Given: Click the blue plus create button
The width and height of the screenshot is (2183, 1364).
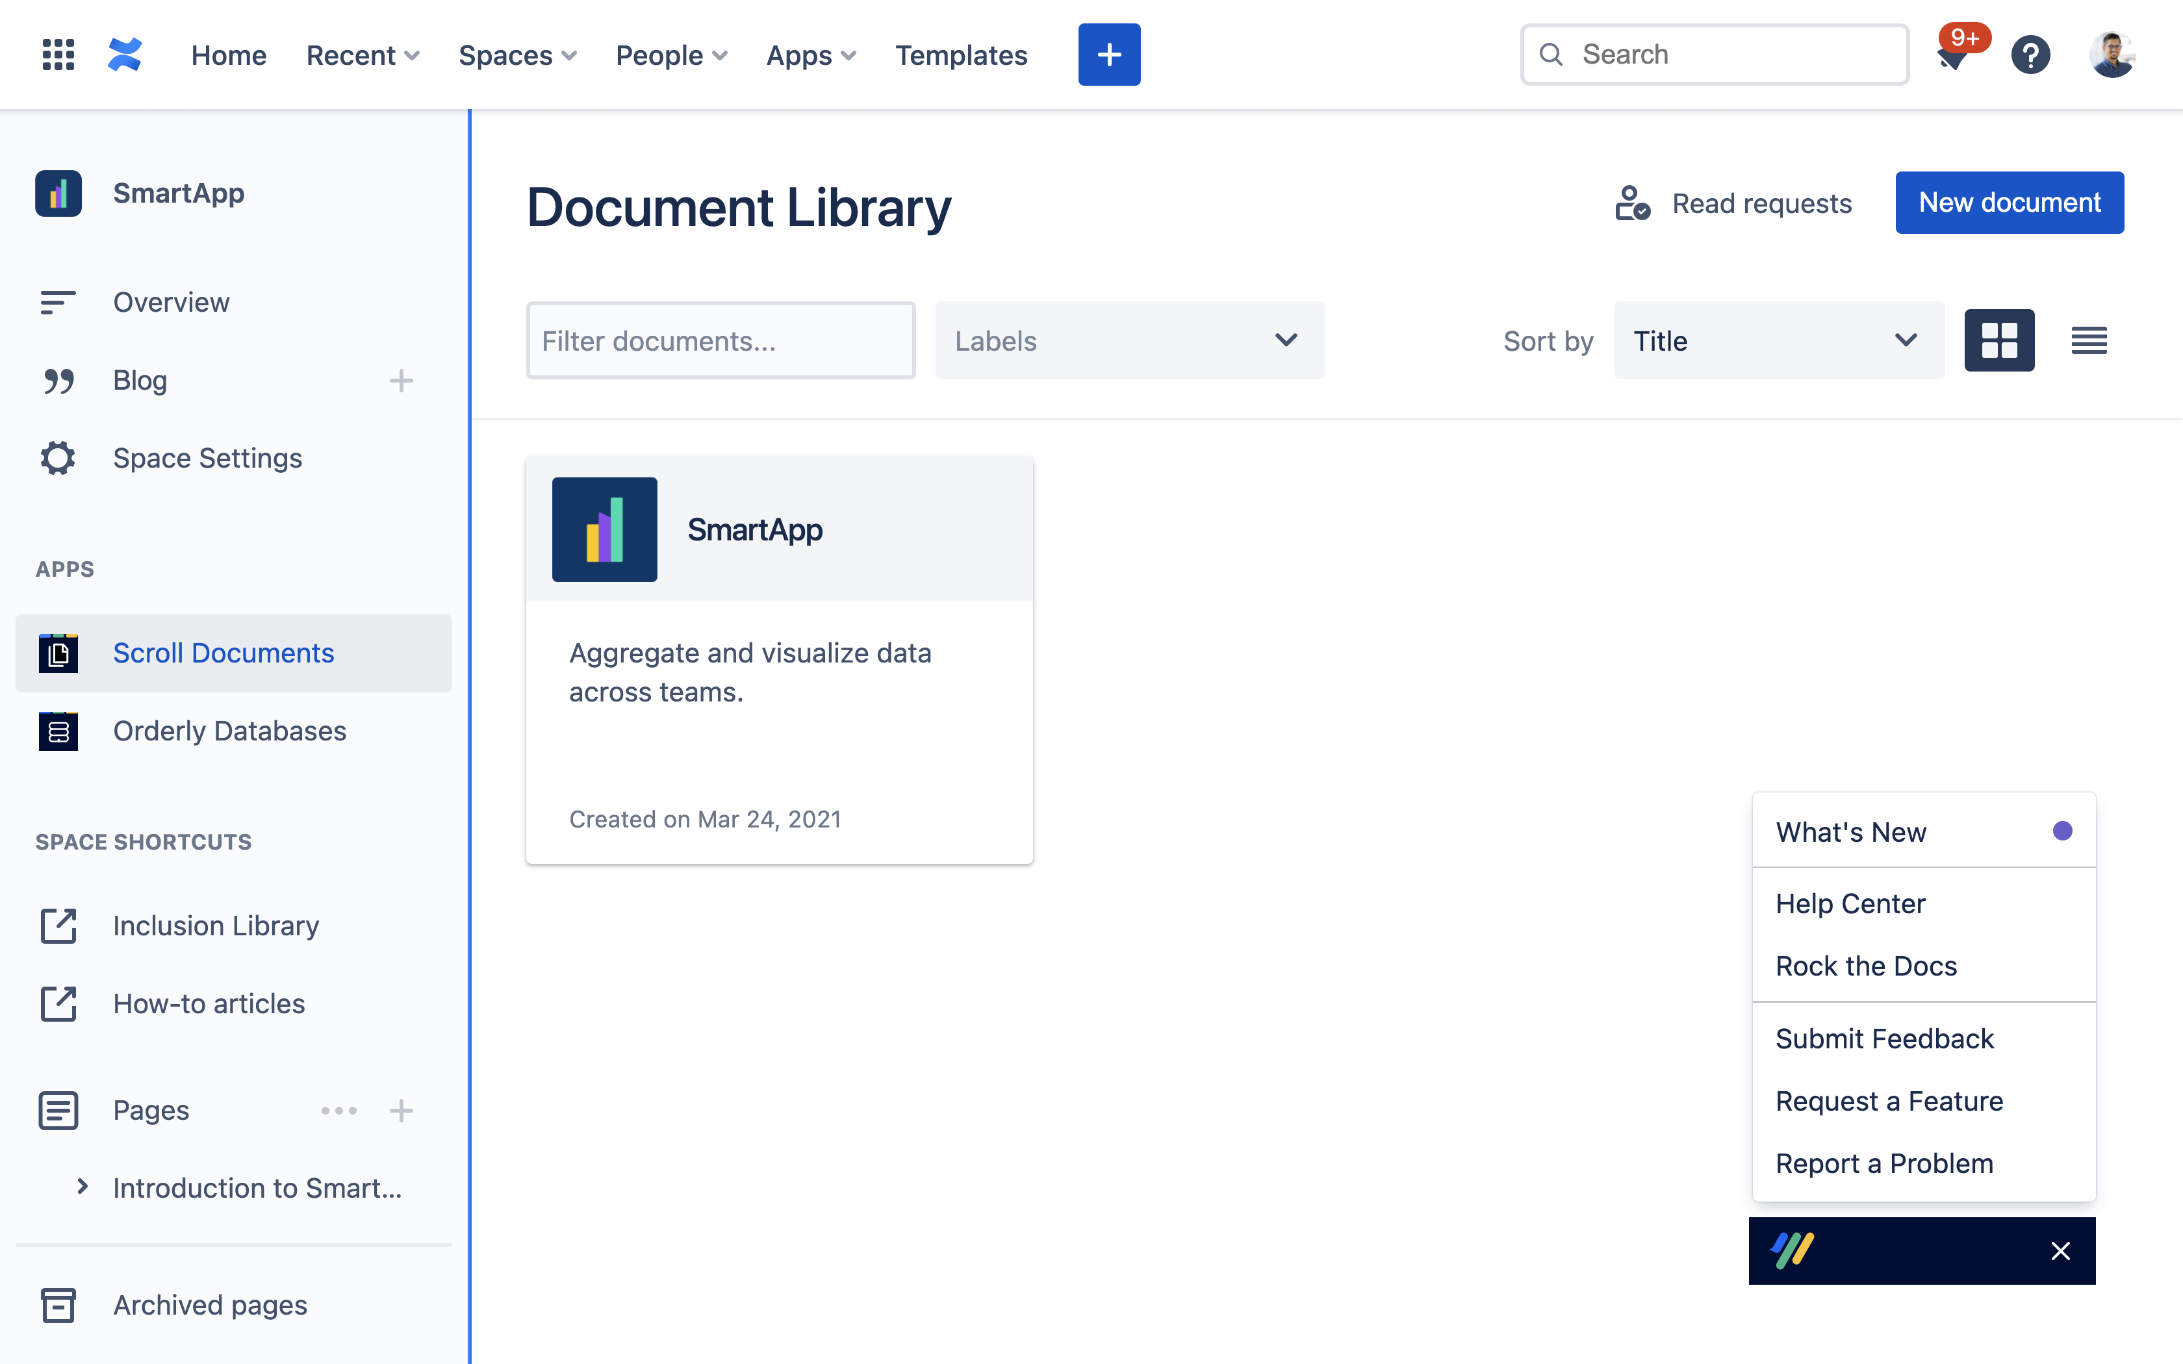Looking at the screenshot, I should click(x=1108, y=54).
